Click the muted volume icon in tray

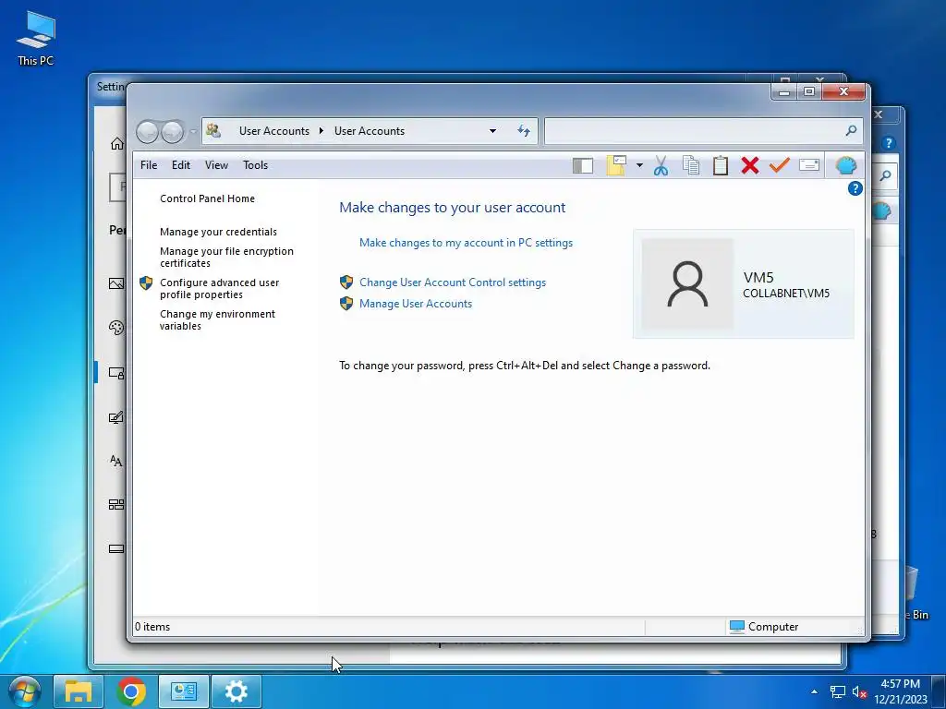pyautogui.click(x=859, y=692)
